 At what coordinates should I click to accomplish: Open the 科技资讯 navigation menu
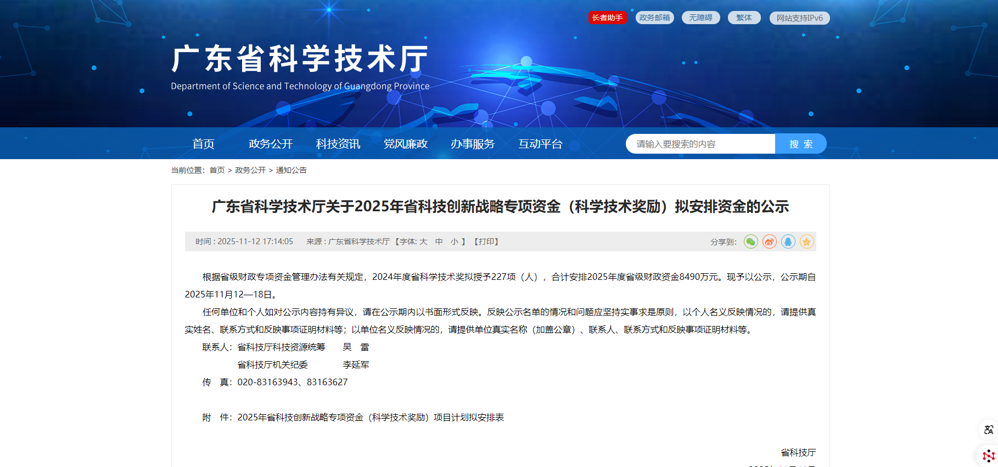(338, 144)
